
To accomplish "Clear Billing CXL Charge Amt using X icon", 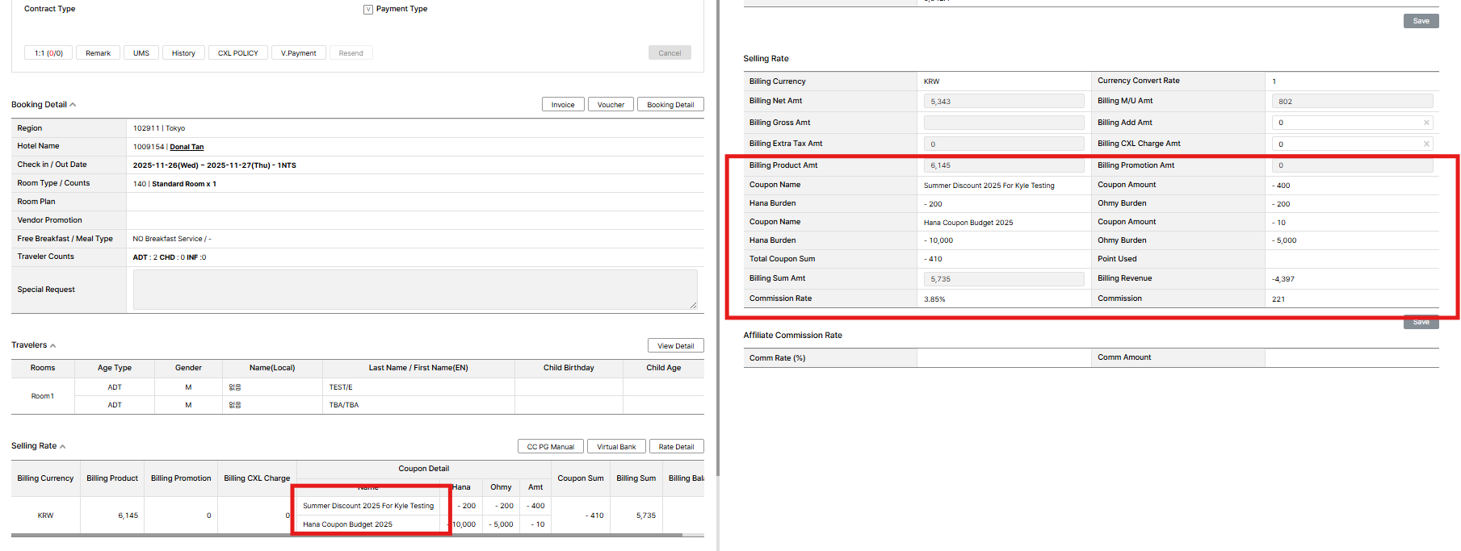I will (1426, 144).
